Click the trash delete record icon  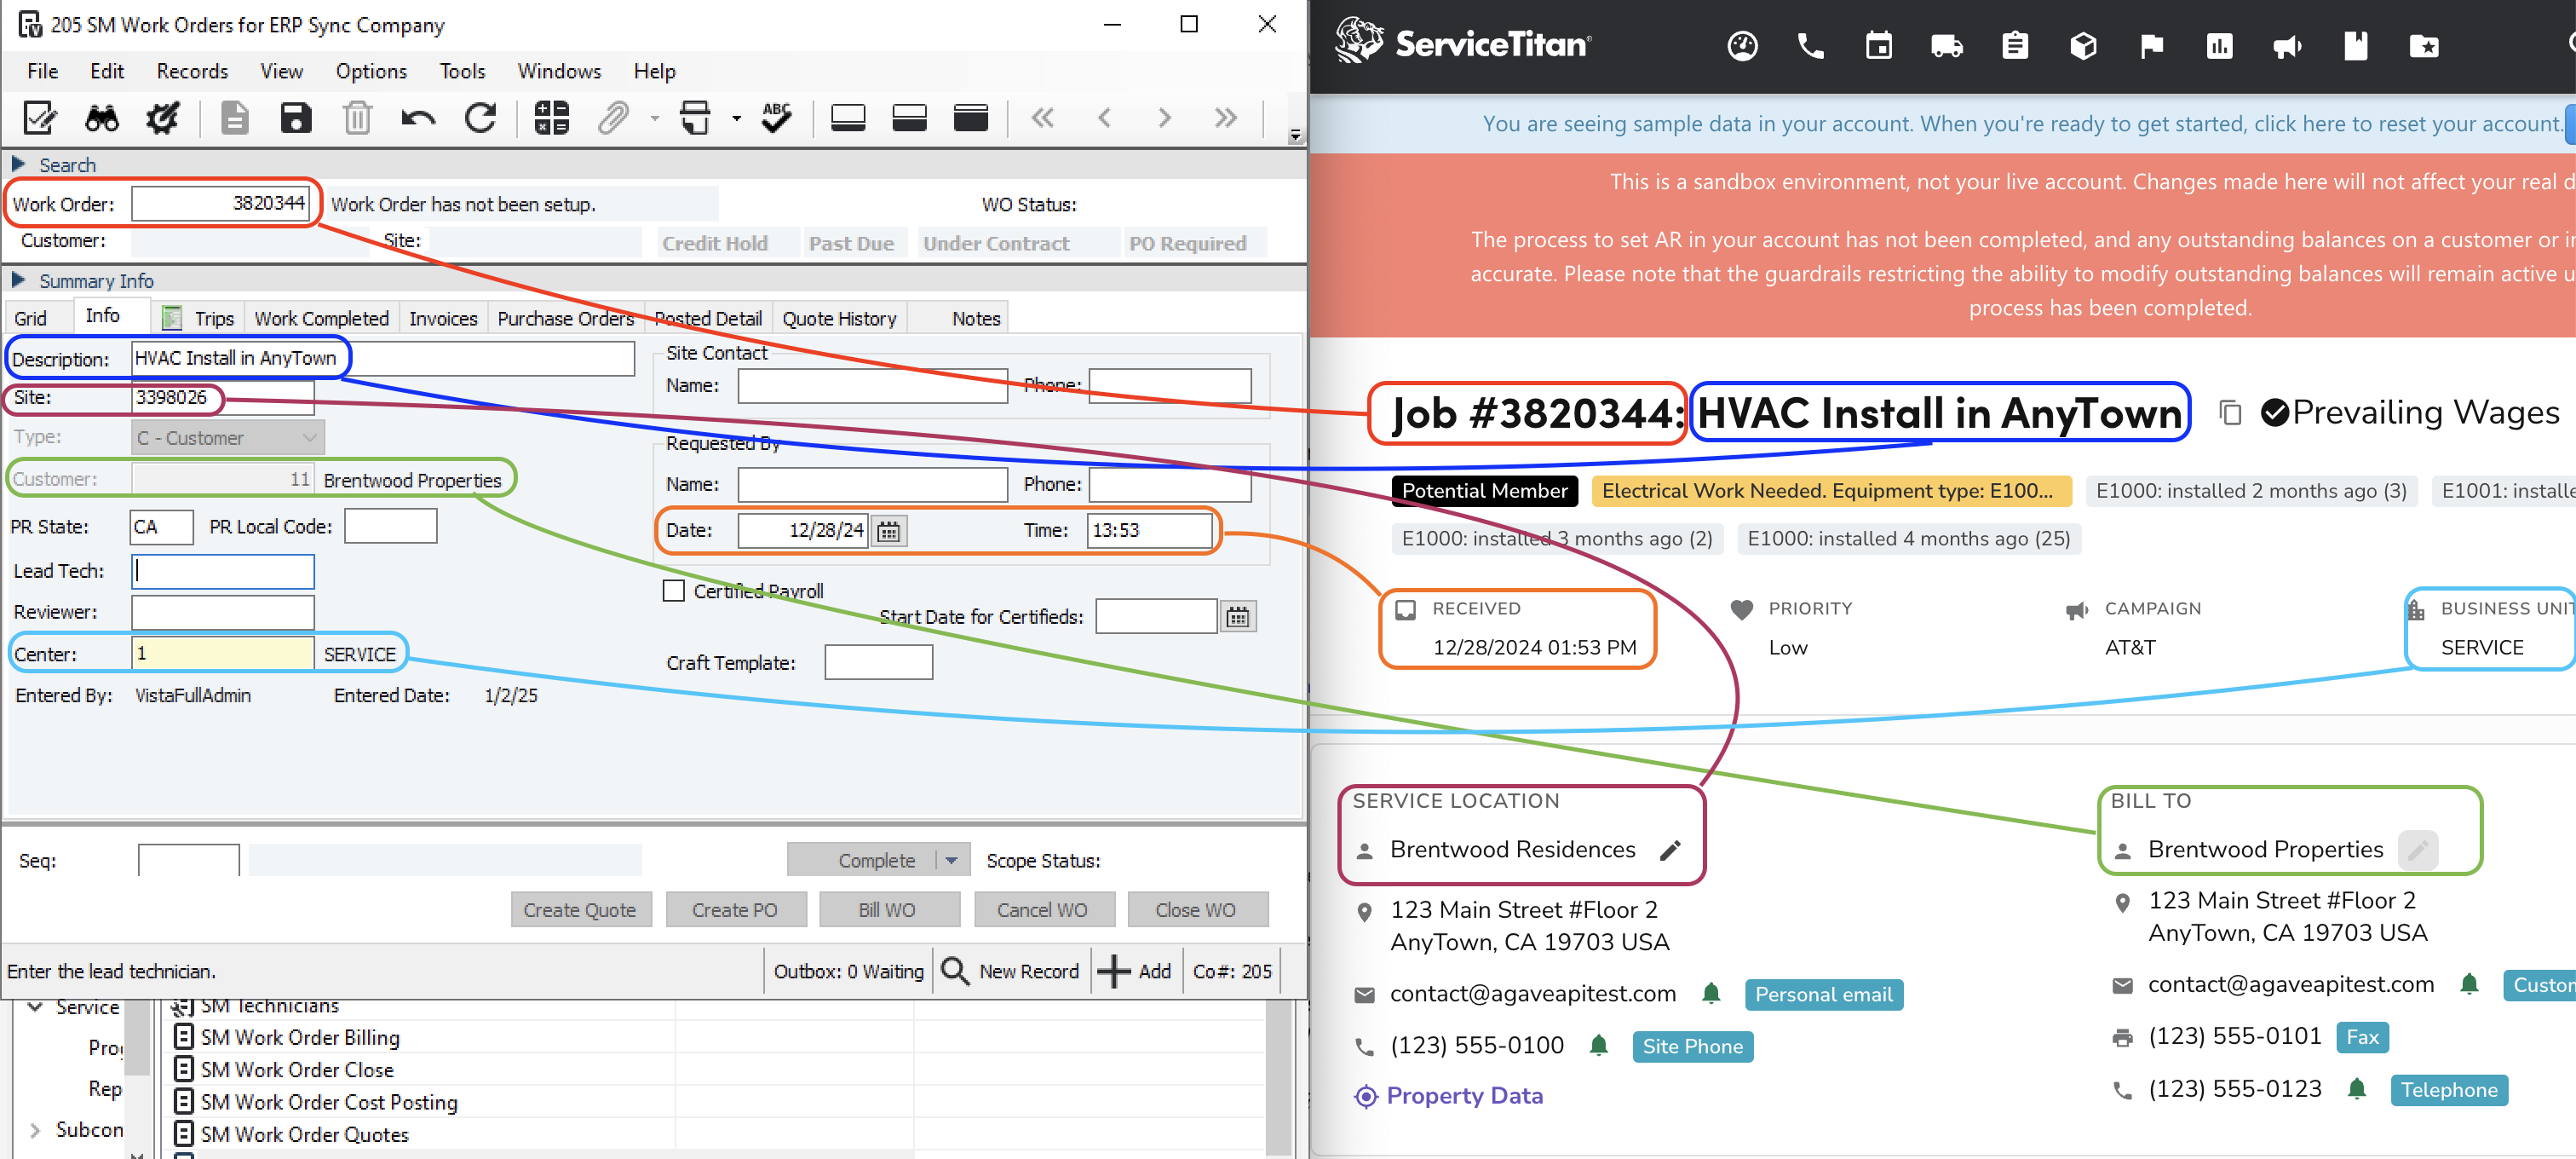(x=357, y=118)
